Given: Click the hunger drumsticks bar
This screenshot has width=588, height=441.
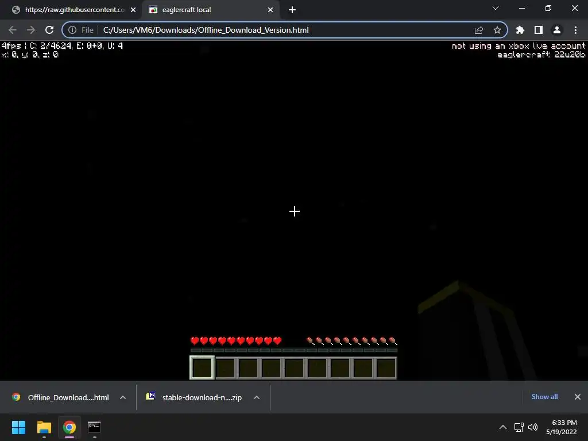Looking at the screenshot, I should point(352,341).
